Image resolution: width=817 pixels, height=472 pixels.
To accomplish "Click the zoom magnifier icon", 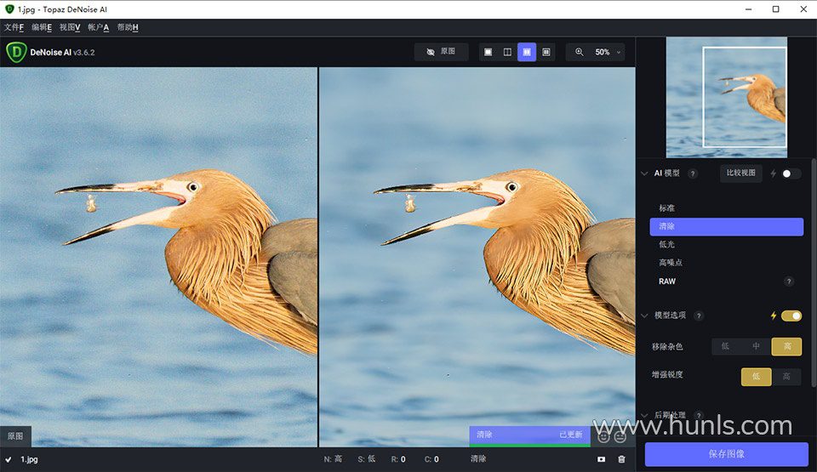I will [x=580, y=52].
